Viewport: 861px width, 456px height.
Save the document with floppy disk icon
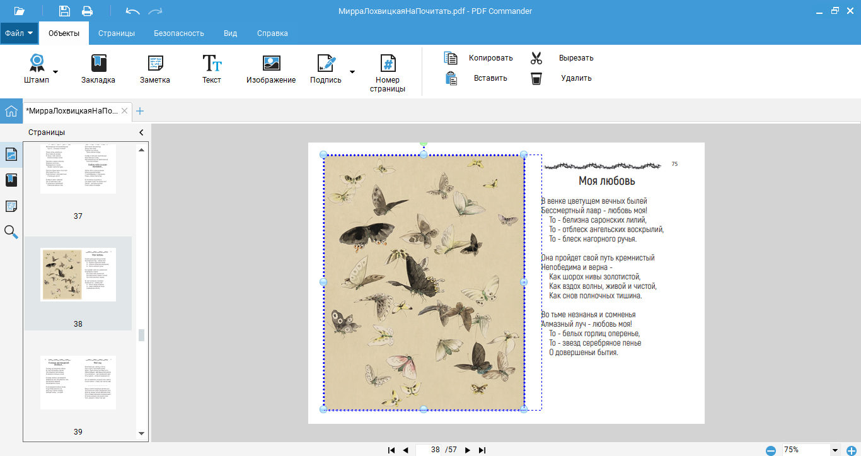pos(64,11)
